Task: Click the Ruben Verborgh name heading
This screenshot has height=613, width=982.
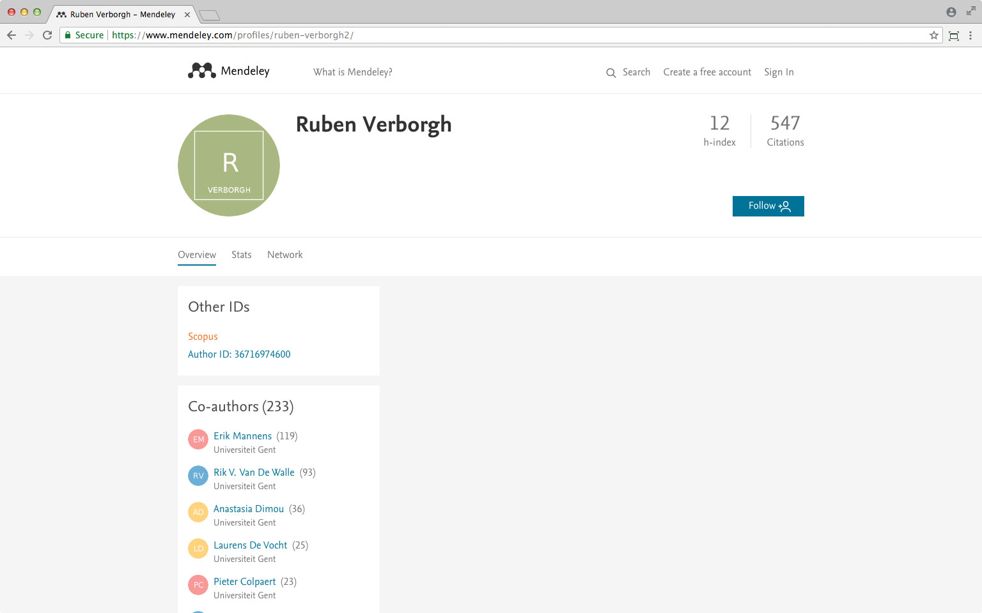Action: (x=373, y=125)
